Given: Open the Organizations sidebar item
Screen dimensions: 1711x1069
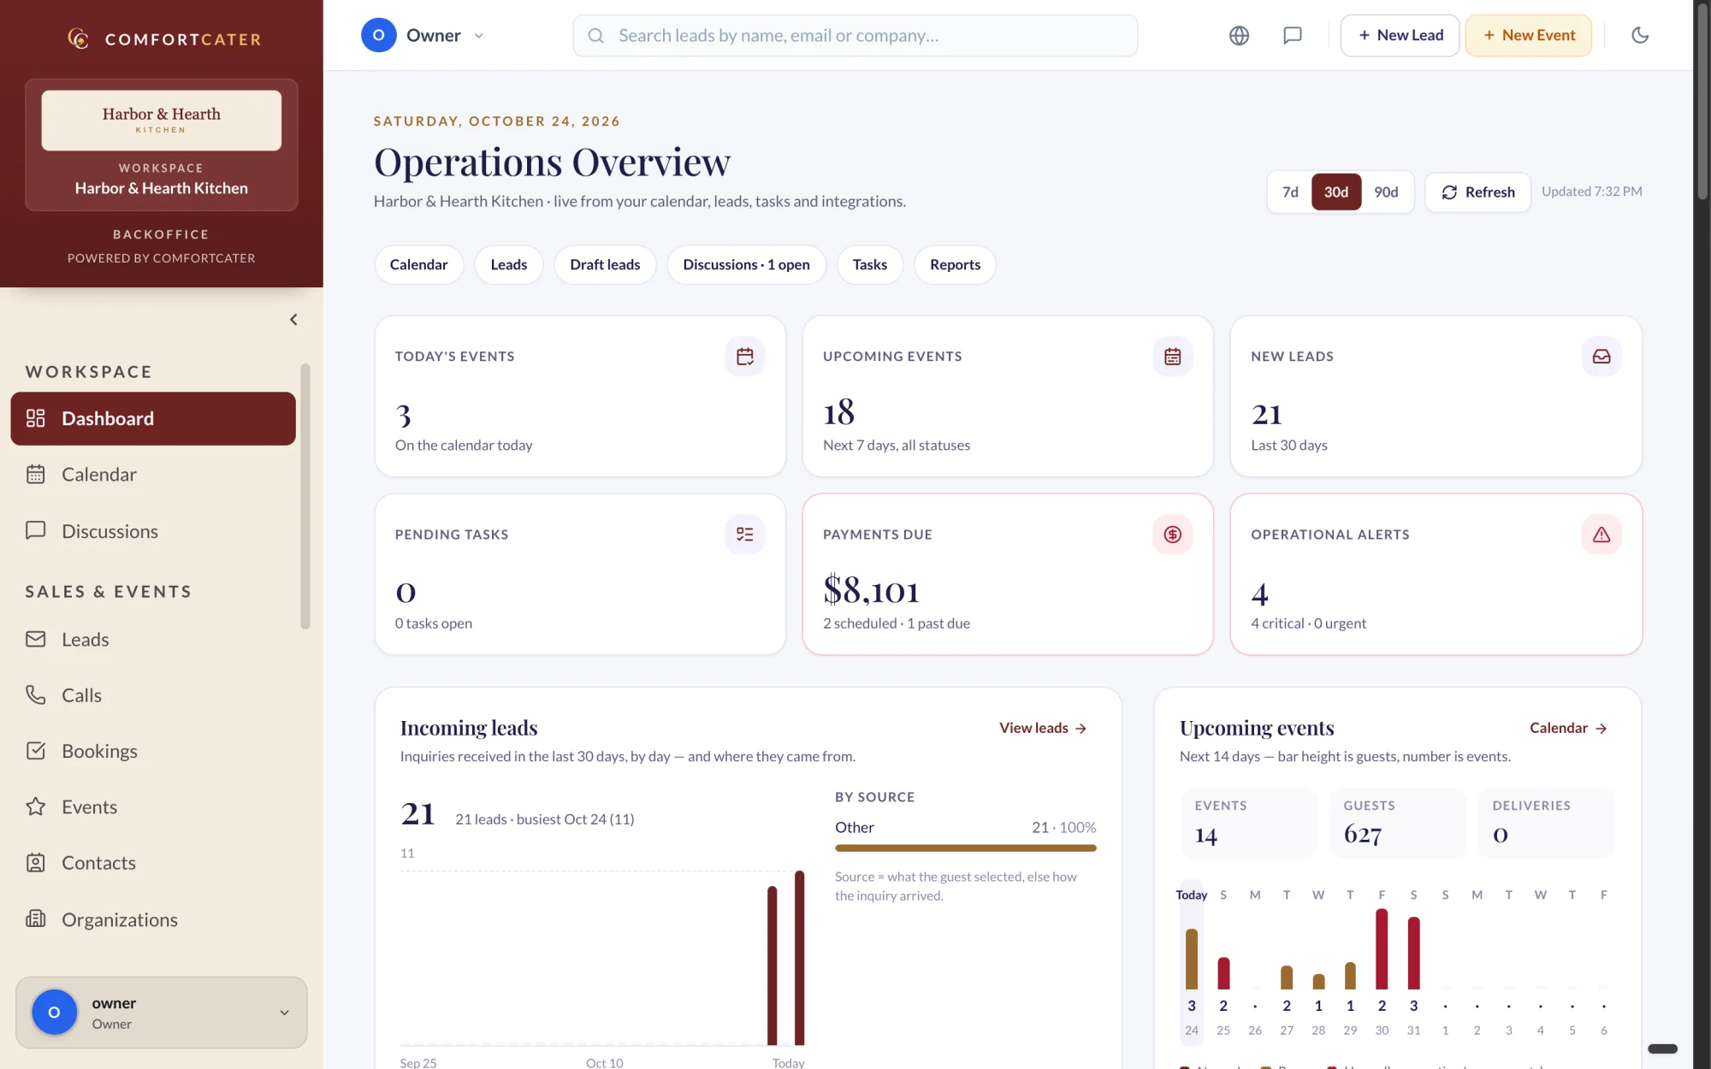Looking at the screenshot, I should click(x=153, y=919).
